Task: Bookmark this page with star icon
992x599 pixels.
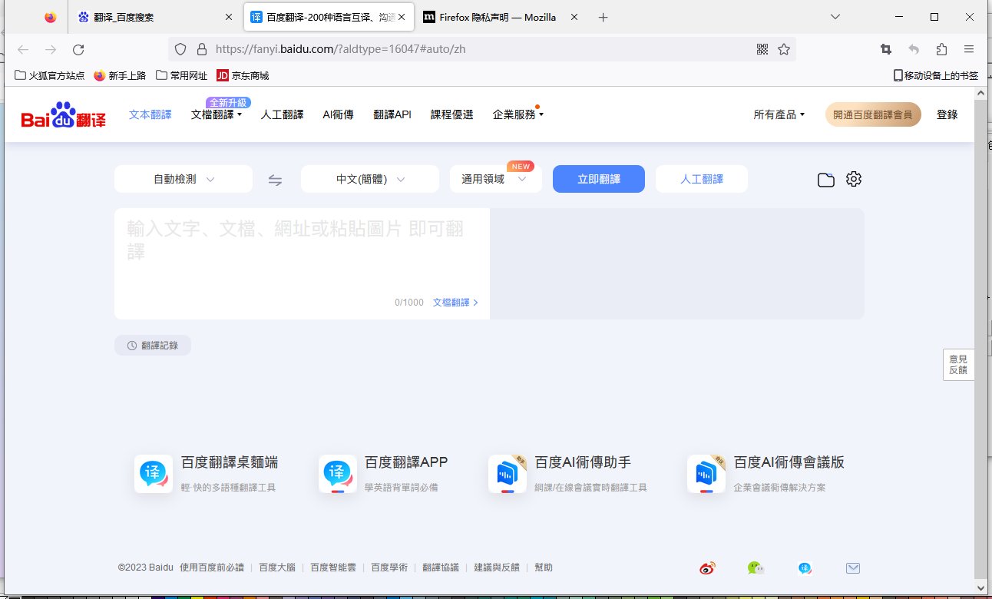Action: coord(784,49)
